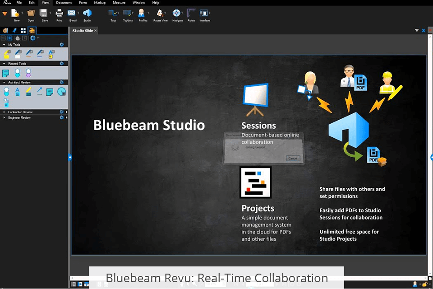Open a file using the Open folder icon
Image resolution: width=433 pixels, height=289 pixels.
click(x=31, y=13)
